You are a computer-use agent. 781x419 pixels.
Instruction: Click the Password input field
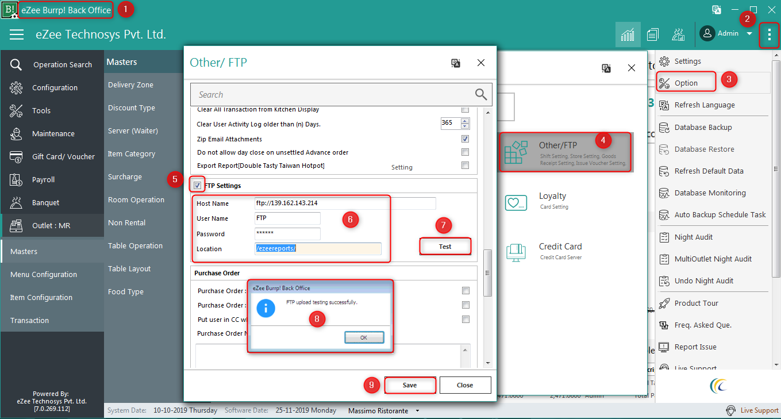click(287, 234)
